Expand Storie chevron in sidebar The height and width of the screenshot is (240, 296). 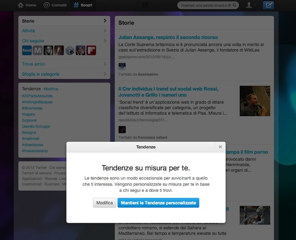coord(105,21)
